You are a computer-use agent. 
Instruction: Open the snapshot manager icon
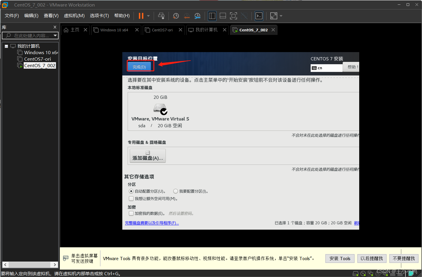[x=198, y=16]
